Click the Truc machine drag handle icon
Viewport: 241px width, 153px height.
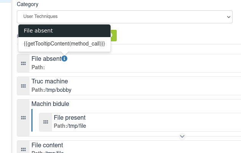[23, 86]
